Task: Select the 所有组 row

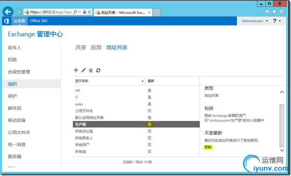Action: (136, 151)
